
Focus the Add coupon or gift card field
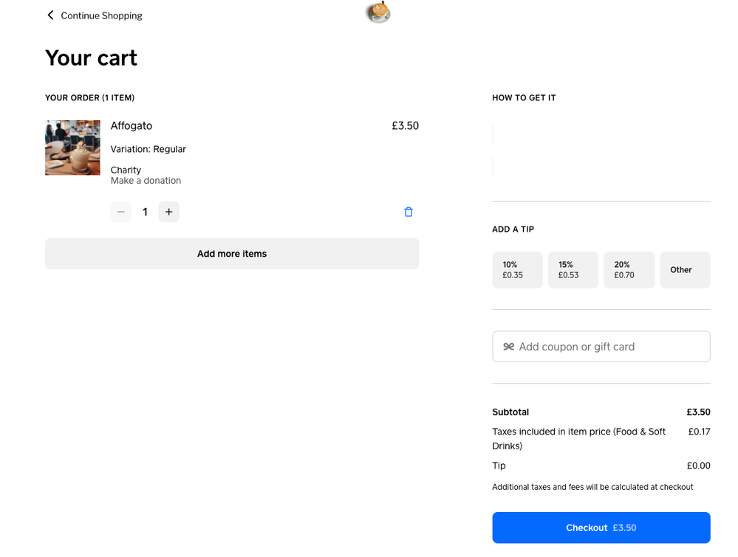(609, 347)
